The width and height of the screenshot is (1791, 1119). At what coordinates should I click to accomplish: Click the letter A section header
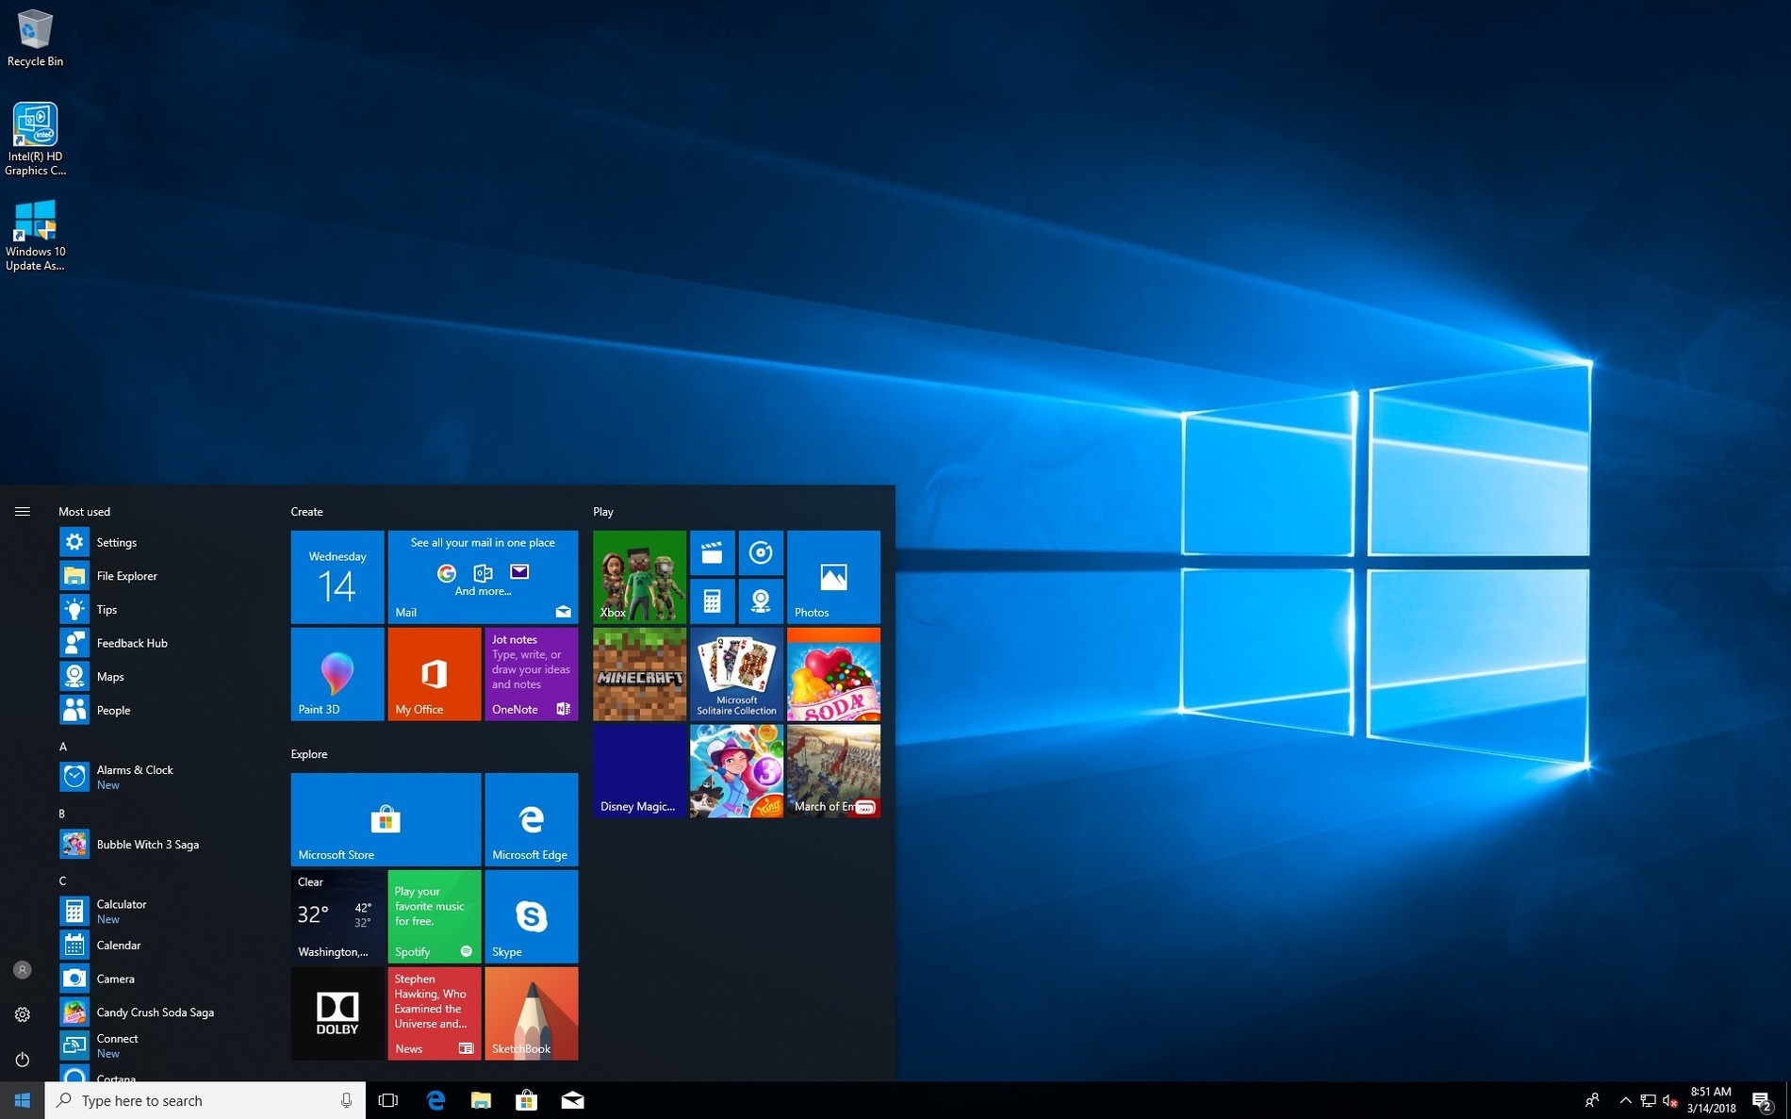(x=63, y=746)
